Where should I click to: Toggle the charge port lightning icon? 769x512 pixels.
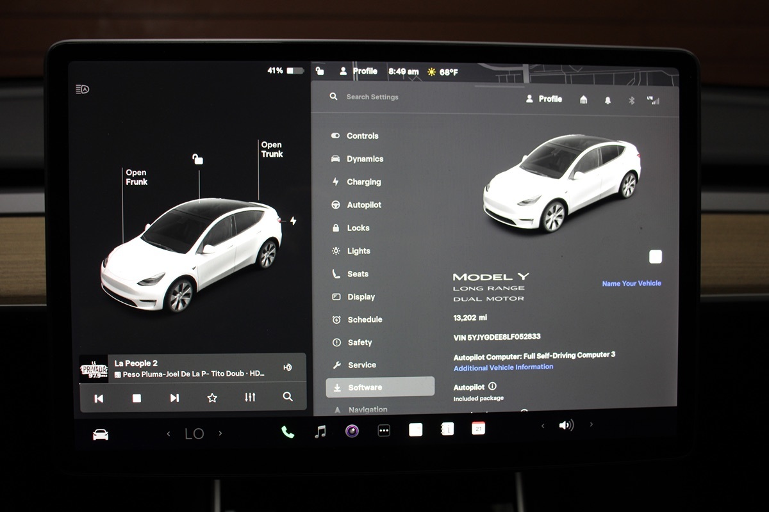coord(293,221)
